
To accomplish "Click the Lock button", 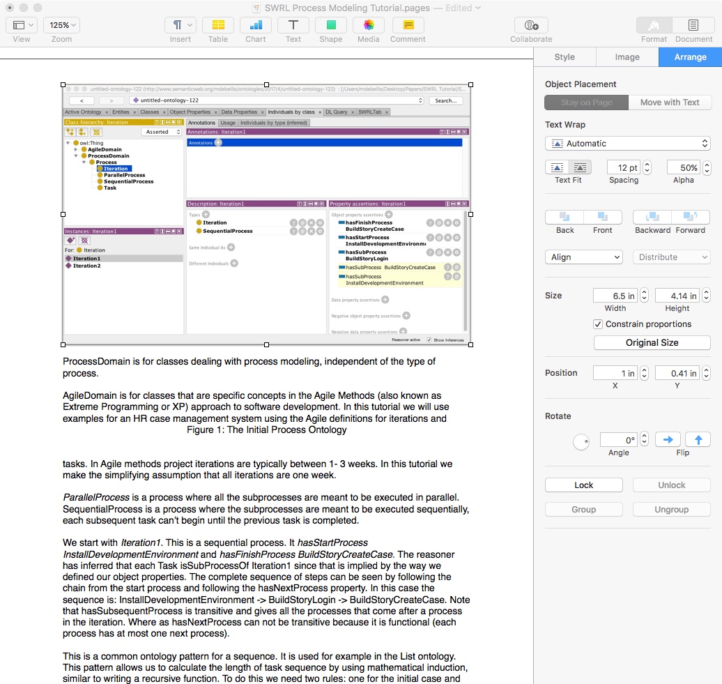I will (x=583, y=485).
